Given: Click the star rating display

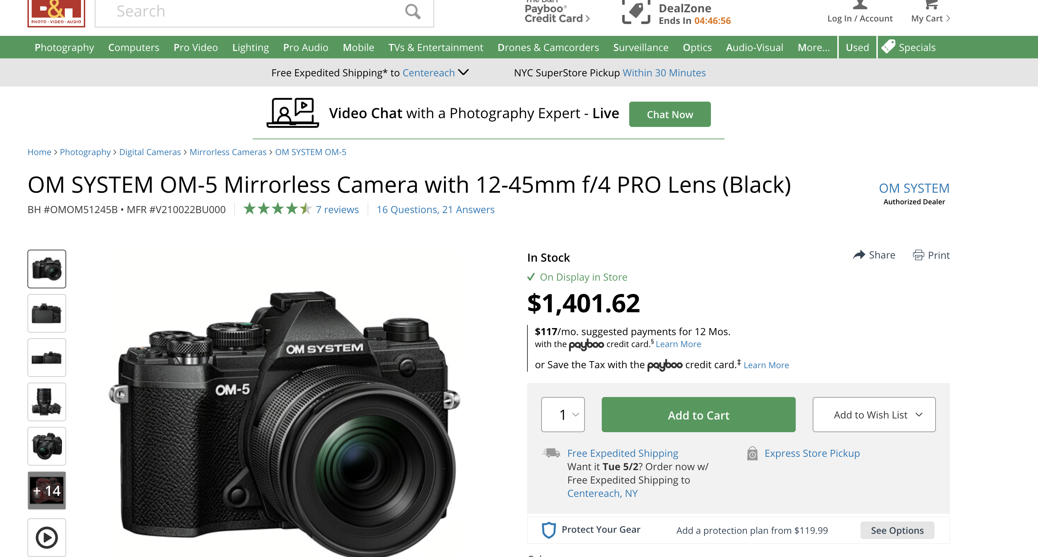Looking at the screenshot, I should click(277, 209).
